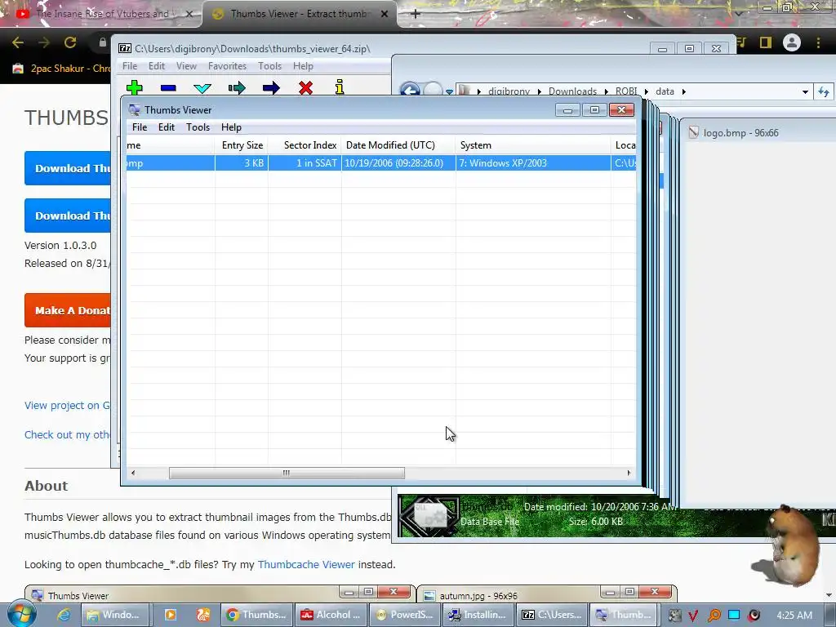Click the logo.bmp - 96x66 window title

point(740,133)
